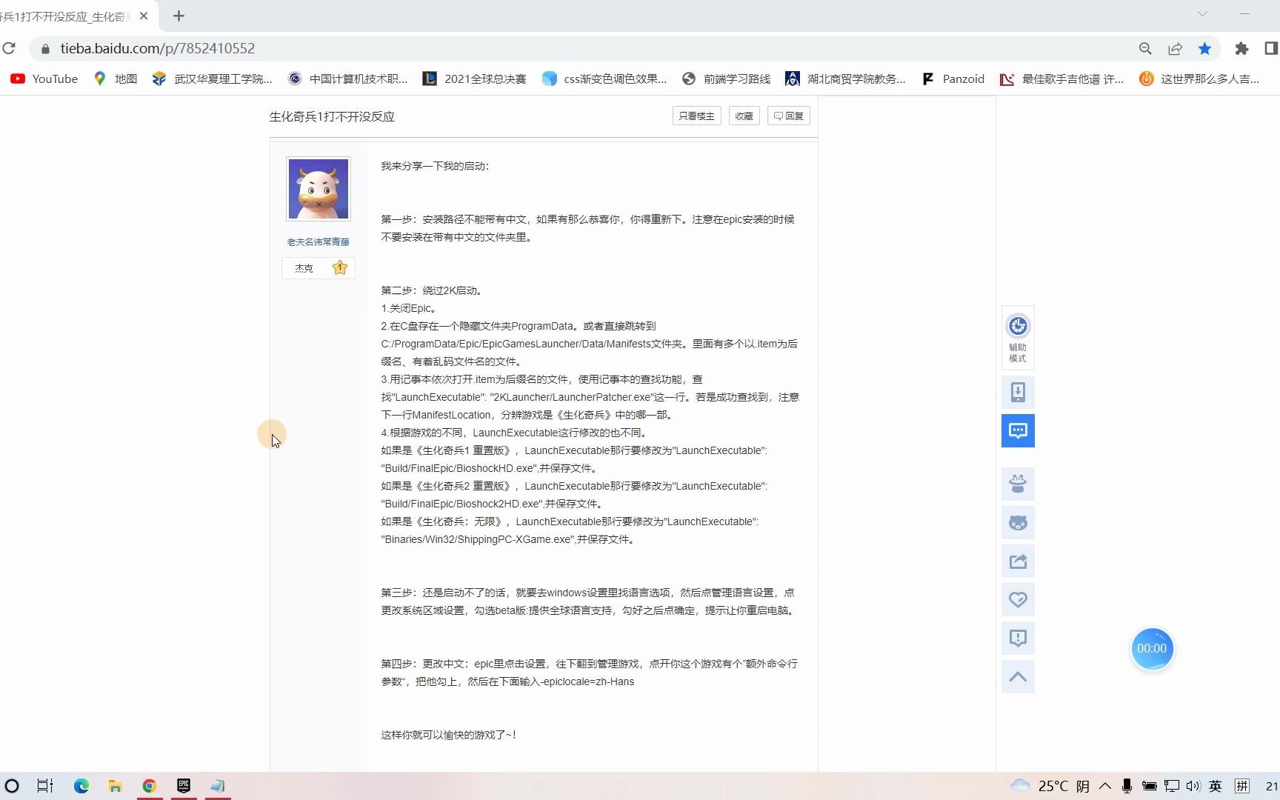1280x800 pixels.
Task: Open the YouTube bookmark in bookmarks bar
Action: click(43, 79)
